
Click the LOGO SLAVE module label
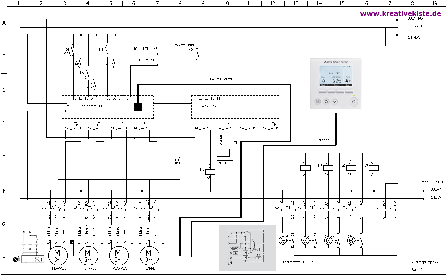tap(209, 106)
